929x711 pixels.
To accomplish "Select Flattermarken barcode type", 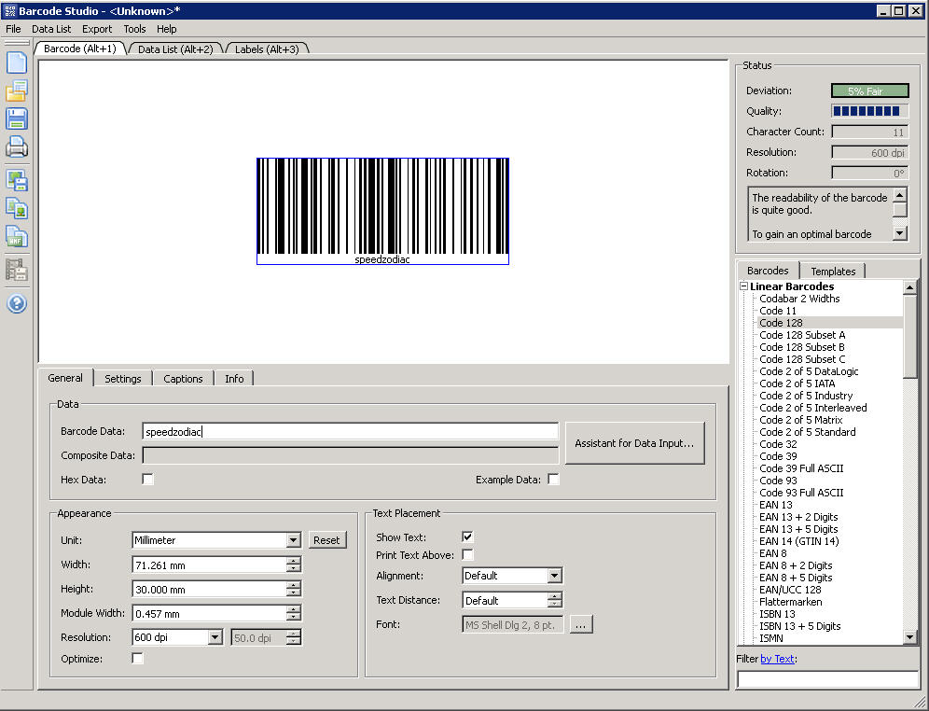I will 790,602.
